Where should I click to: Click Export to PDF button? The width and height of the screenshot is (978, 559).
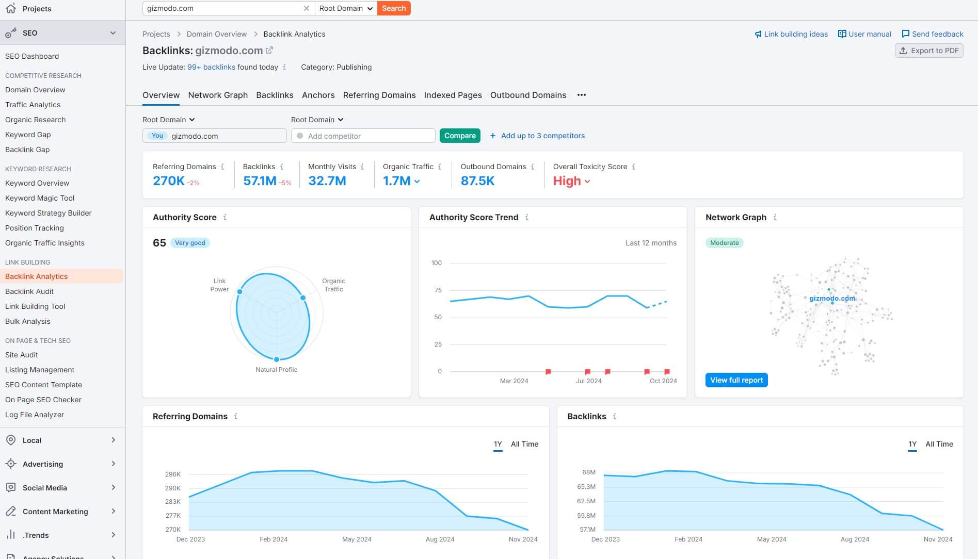[x=929, y=51]
